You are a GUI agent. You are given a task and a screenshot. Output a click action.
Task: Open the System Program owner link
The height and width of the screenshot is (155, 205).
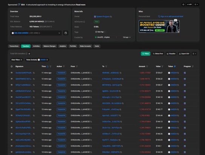pos(103,17)
